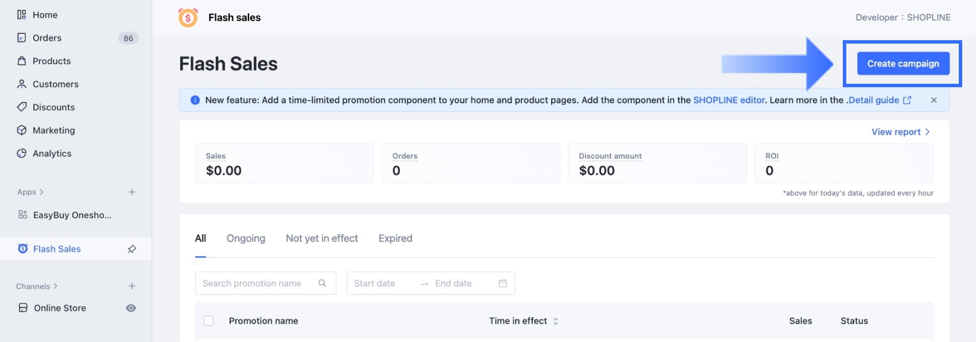The height and width of the screenshot is (342, 976).
Task: Open the View report link
Action: 900,132
